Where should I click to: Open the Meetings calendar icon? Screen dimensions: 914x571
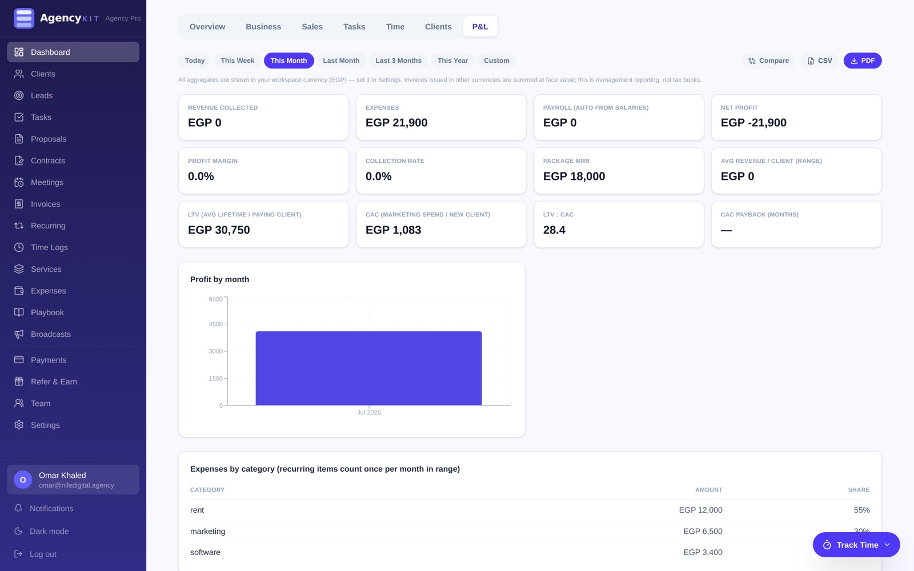tap(19, 182)
